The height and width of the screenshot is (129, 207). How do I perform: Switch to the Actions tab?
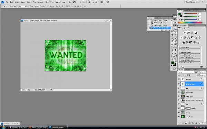(x=158, y=18)
